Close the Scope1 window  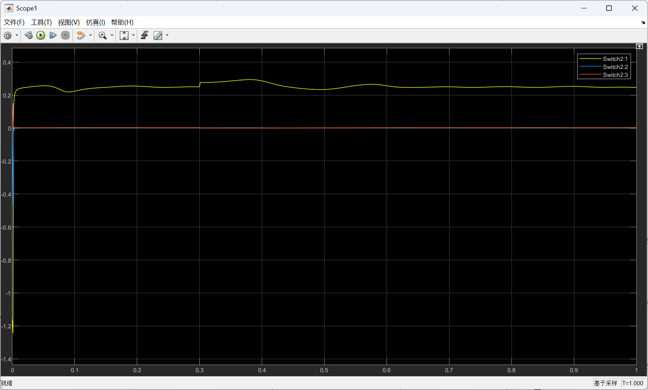click(x=635, y=8)
